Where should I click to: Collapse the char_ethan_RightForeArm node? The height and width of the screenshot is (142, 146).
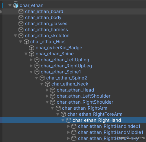pyautogui.click(x=58, y=114)
